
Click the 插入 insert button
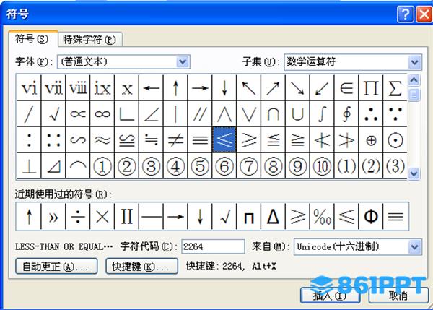[330, 296]
